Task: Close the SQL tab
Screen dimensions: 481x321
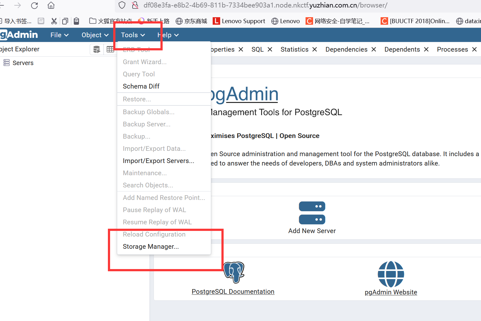Action: tap(270, 49)
